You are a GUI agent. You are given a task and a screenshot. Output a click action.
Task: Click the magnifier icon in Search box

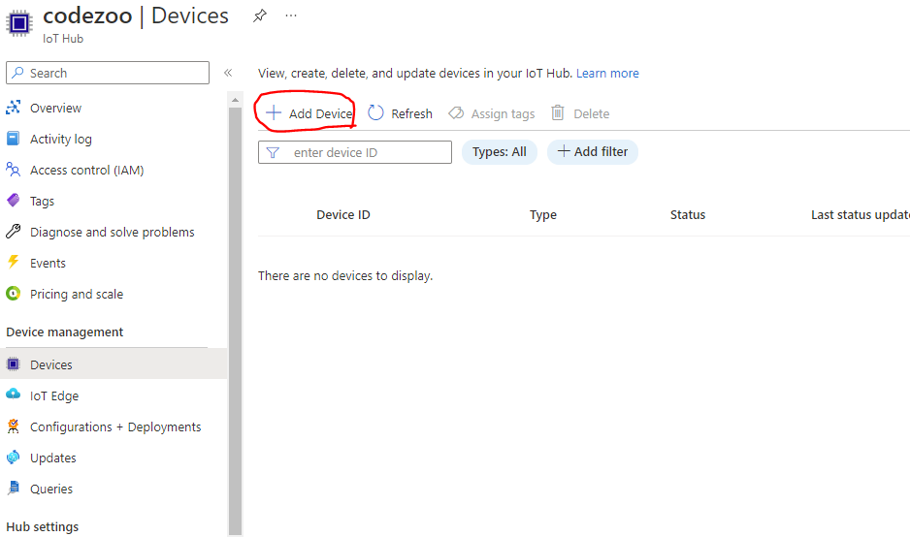pyautogui.click(x=18, y=73)
